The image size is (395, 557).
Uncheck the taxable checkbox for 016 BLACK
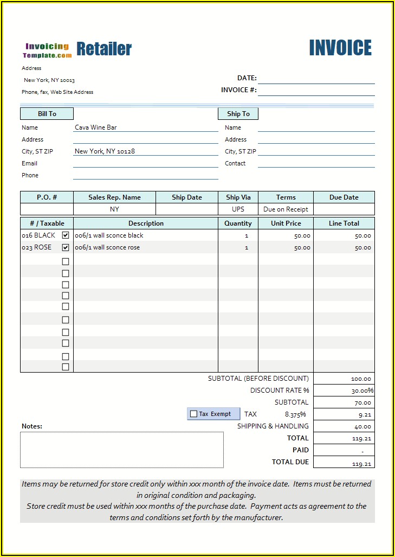click(x=66, y=235)
